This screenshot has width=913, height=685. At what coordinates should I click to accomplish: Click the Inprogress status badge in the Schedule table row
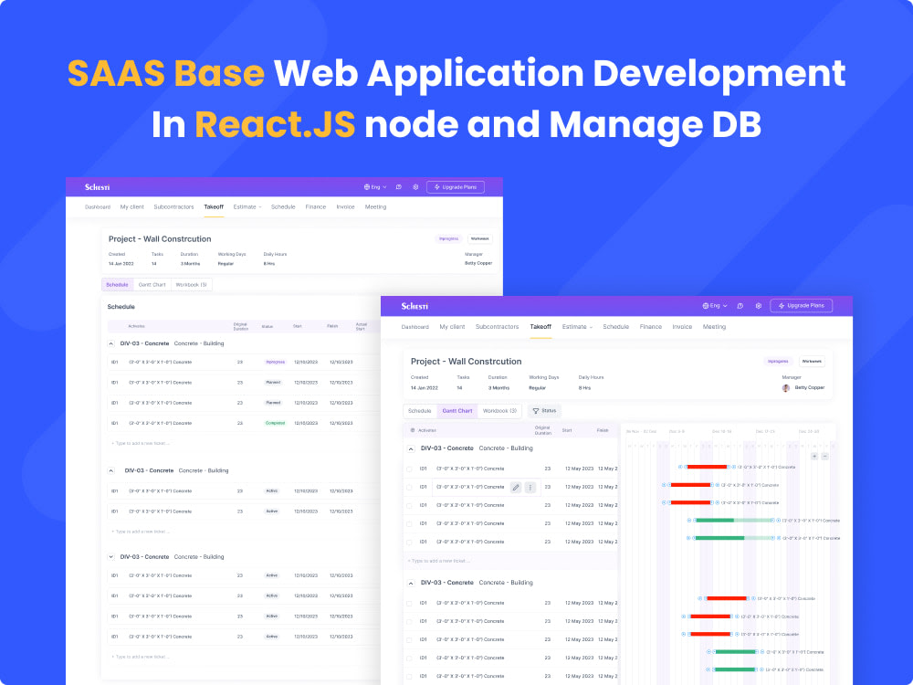click(x=276, y=363)
